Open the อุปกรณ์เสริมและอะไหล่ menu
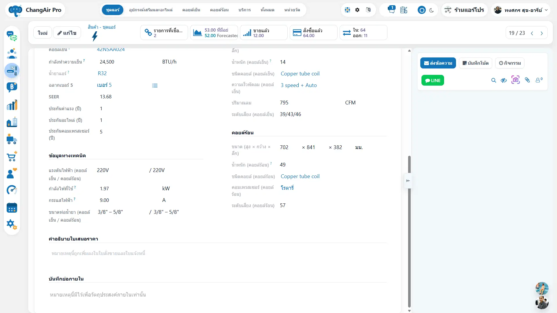Viewport: 557px width, 313px height. 151,10
